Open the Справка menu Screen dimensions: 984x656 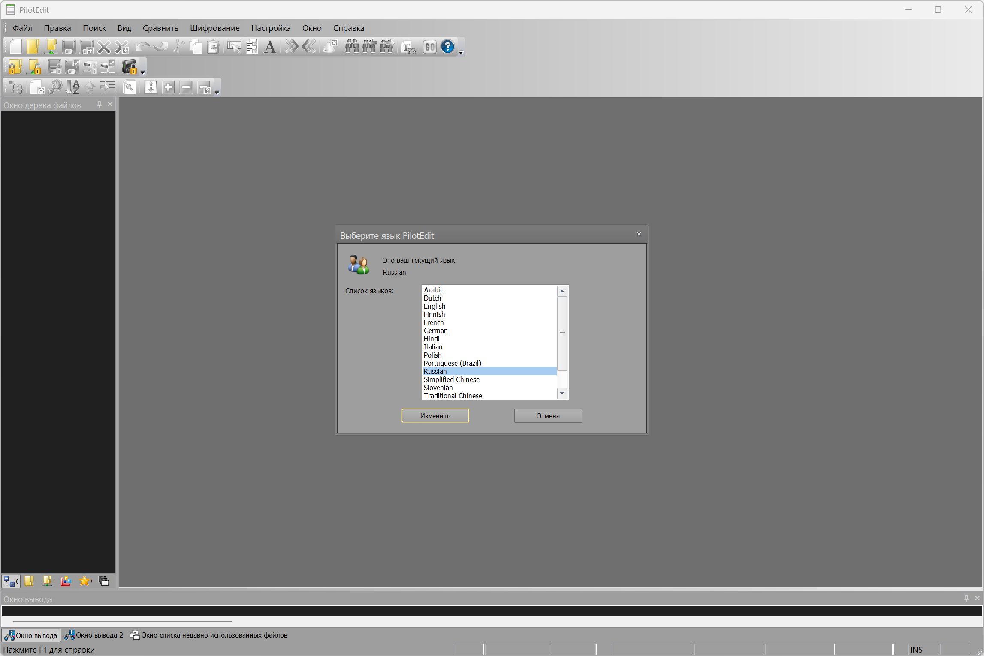(348, 28)
